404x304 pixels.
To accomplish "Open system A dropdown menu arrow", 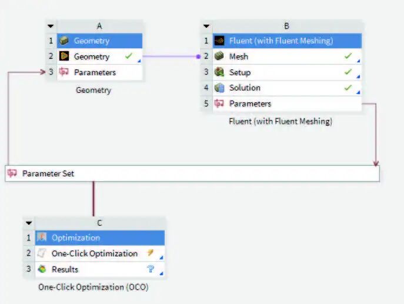I will (51, 26).
